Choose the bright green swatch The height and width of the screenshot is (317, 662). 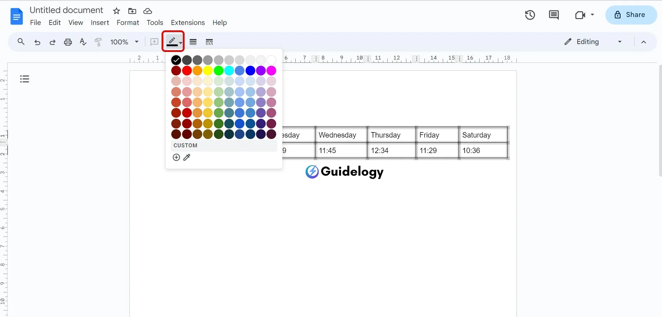[x=219, y=70]
